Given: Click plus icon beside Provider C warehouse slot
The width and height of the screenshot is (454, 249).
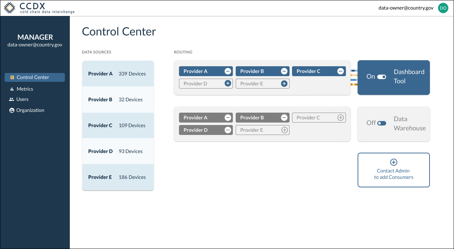Looking at the screenshot, I should [341, 117].
